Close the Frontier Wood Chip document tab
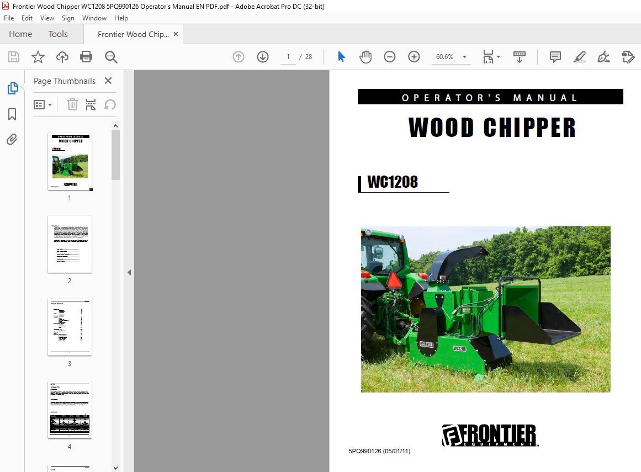 (176, 34)
